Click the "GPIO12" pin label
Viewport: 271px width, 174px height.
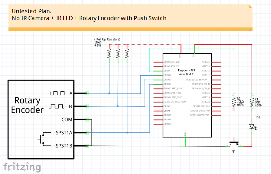tap(206, 75)
